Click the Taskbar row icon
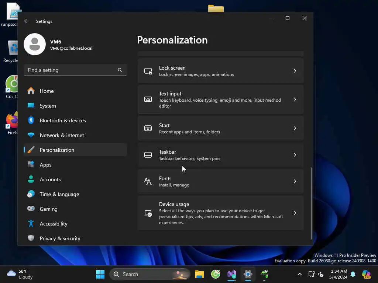This screenshot has height=283, width=378. (x=148, y=155)
